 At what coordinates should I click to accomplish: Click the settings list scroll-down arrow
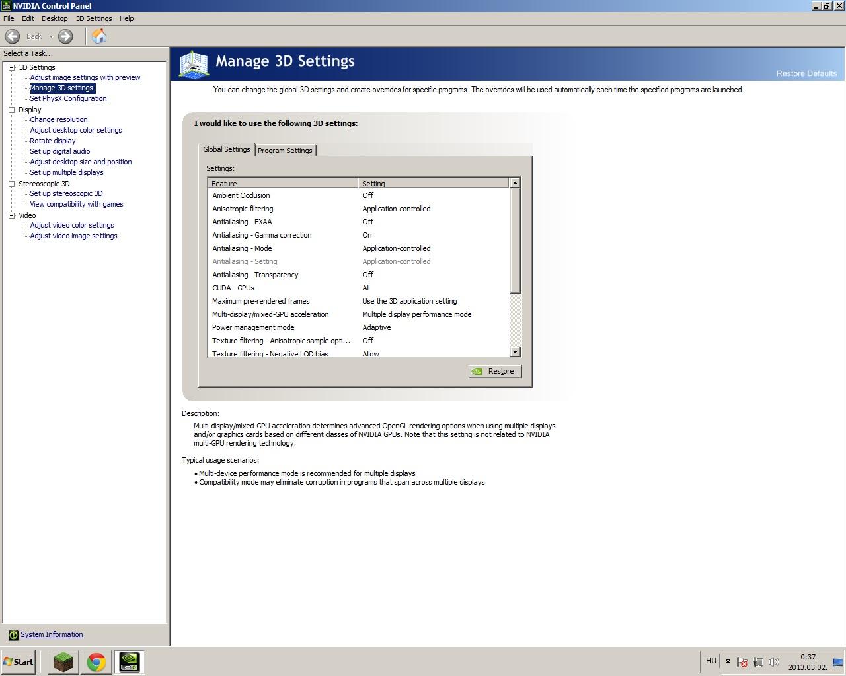tap(516, 352)
